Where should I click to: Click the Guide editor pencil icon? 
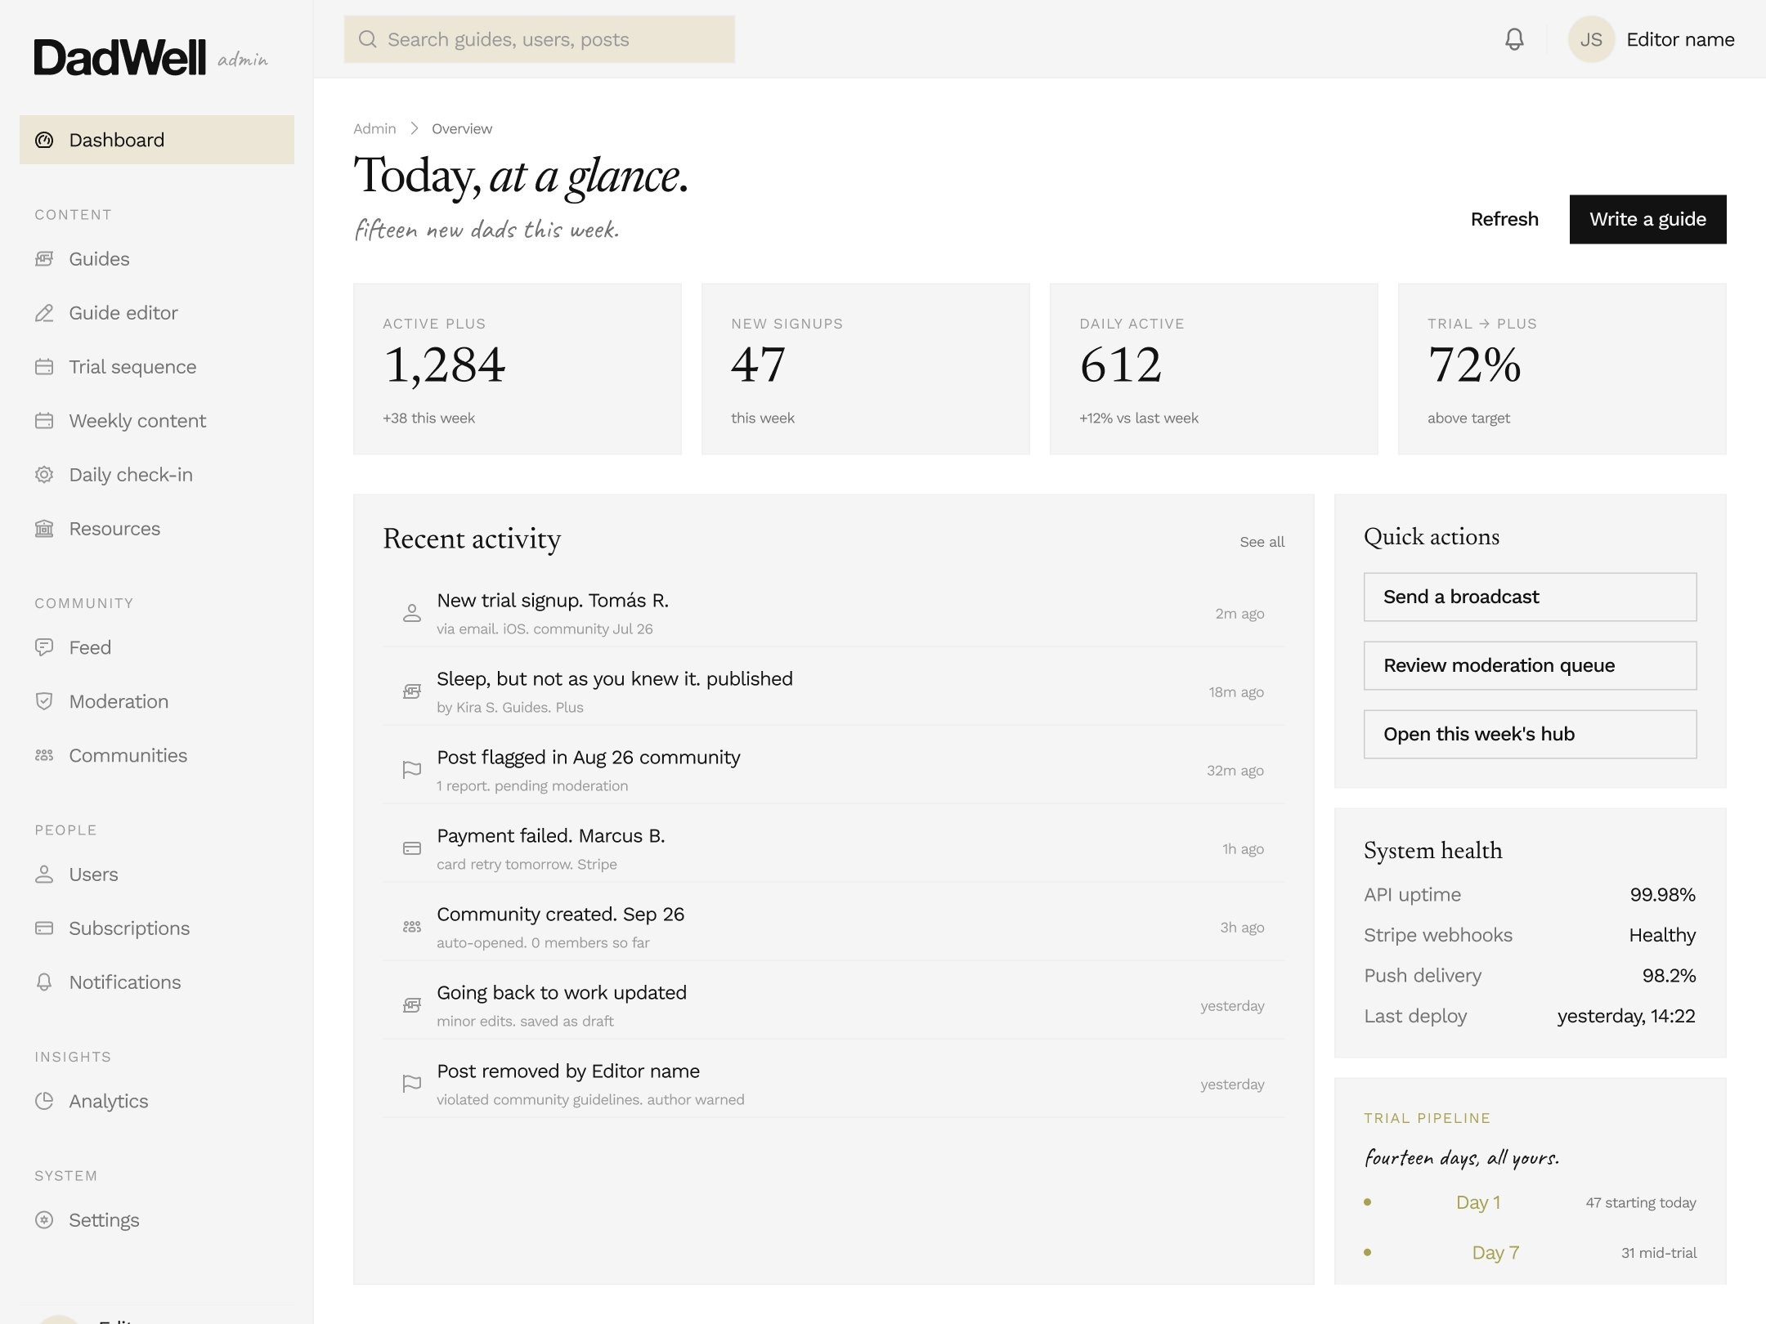(44, 313)
